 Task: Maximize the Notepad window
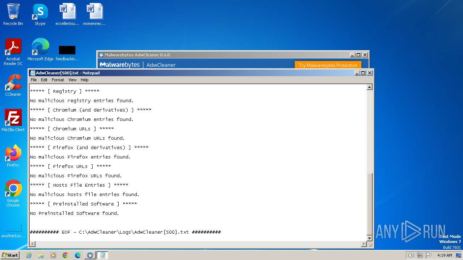pyautogui.click(x=364, y=73)
